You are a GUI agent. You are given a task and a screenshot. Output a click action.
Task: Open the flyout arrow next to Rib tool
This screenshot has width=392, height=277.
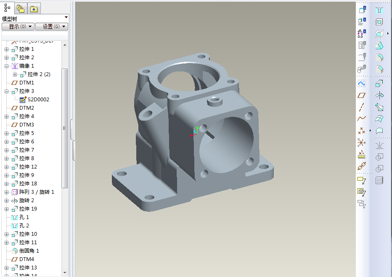(x=388, y=34)
